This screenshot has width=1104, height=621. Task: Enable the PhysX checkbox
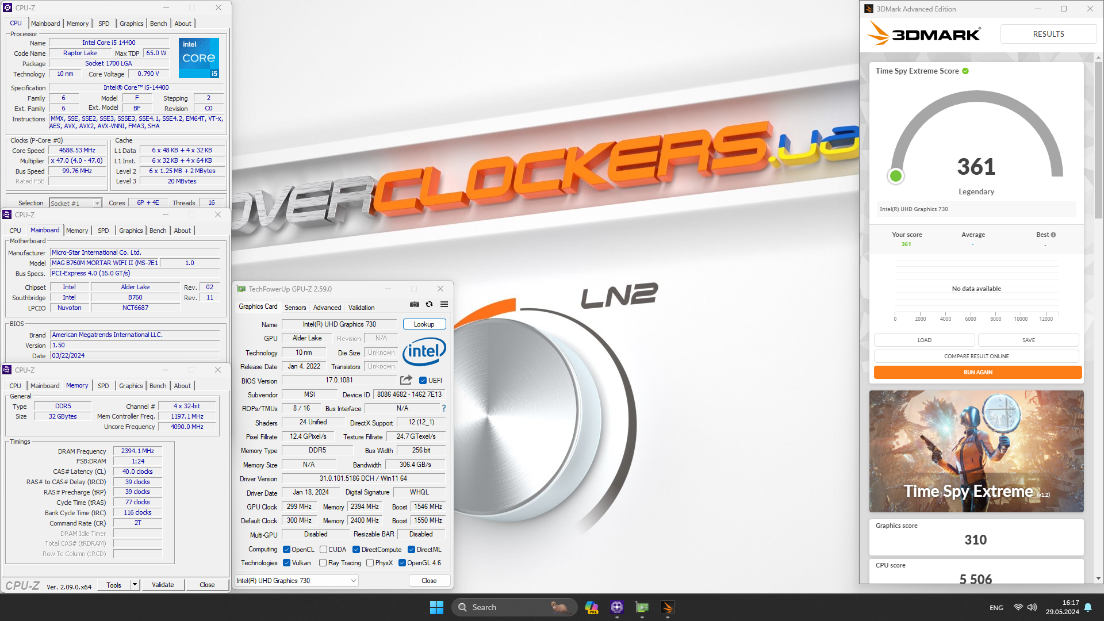[370, 563]
